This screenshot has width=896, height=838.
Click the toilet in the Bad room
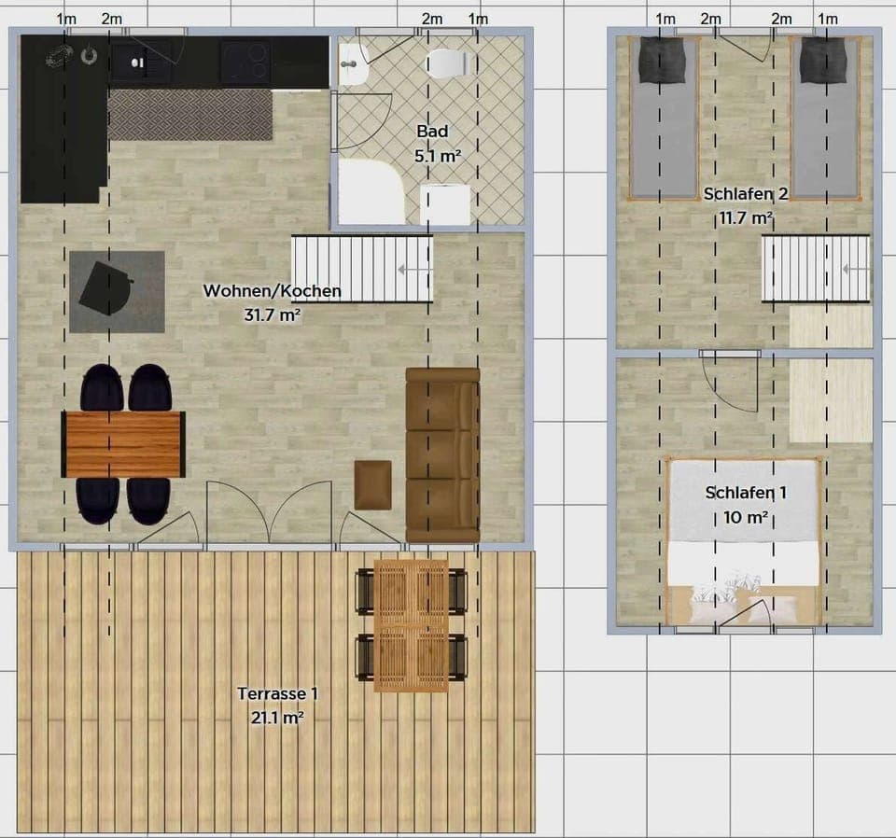click(446, 63)
